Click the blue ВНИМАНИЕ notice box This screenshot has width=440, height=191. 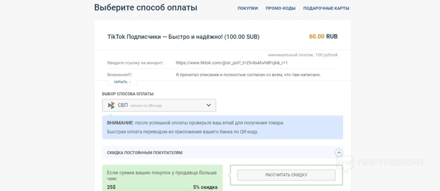tap(222, 127)
